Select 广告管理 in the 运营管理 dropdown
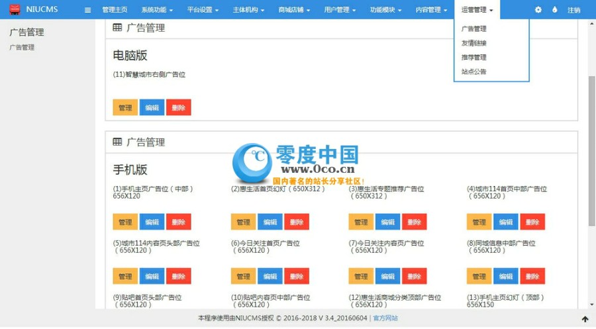This screenshot has height=329, width=596. pyautogui.click(x=473, y=29)
